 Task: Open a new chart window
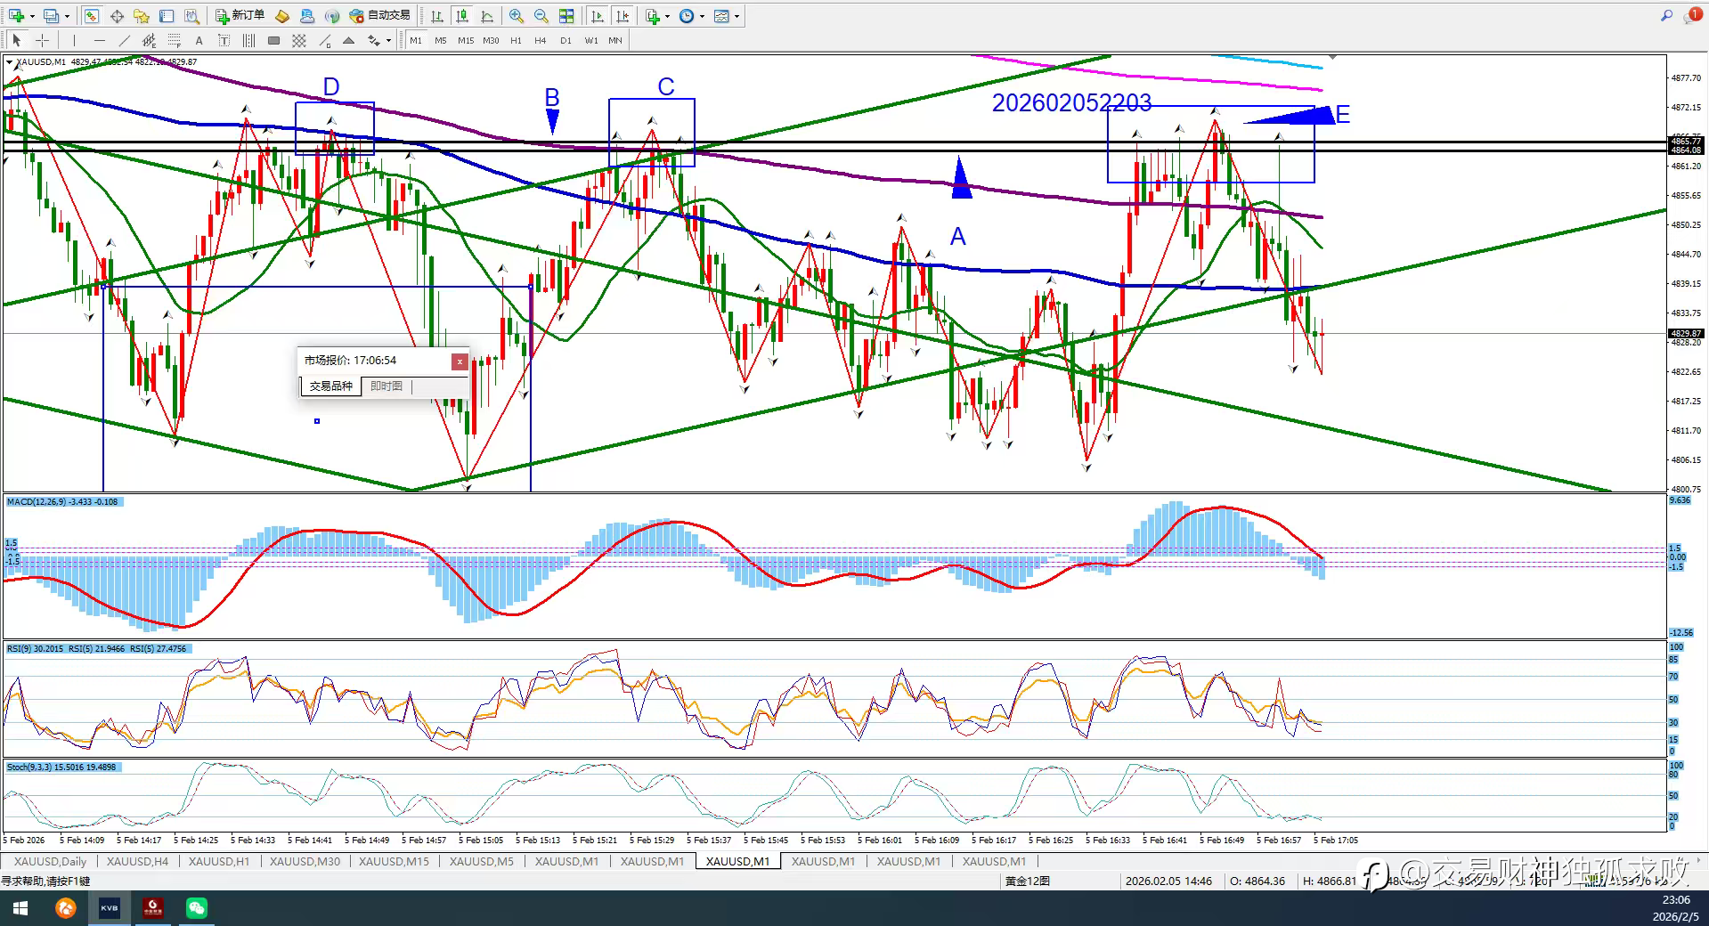(16, 16)
